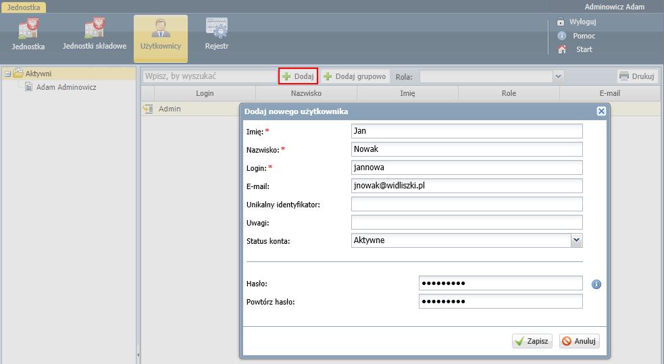
Task: Go to Start home link
Action: tap(584, 49)
